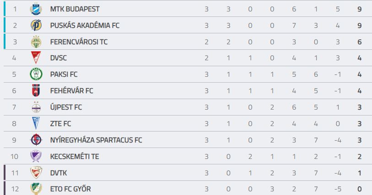Open the MTK BUDAPEST team name link

pos(75,9)
